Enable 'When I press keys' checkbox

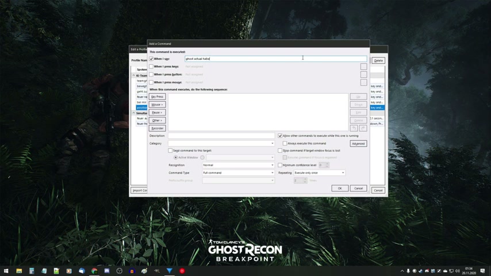click(x=151, y=67)
